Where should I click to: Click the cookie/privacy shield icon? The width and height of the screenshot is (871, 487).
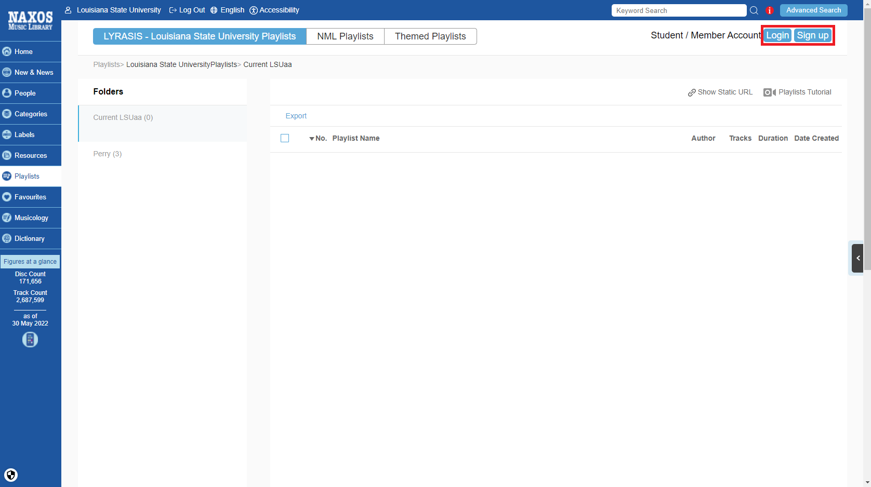tap(11, 475)
